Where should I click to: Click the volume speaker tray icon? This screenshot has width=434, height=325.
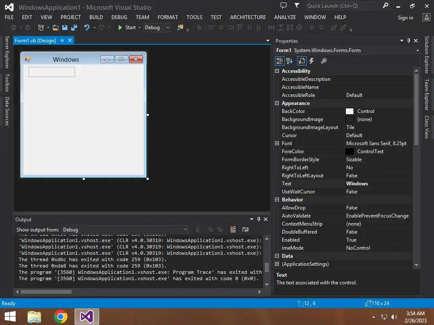[394, 317]
